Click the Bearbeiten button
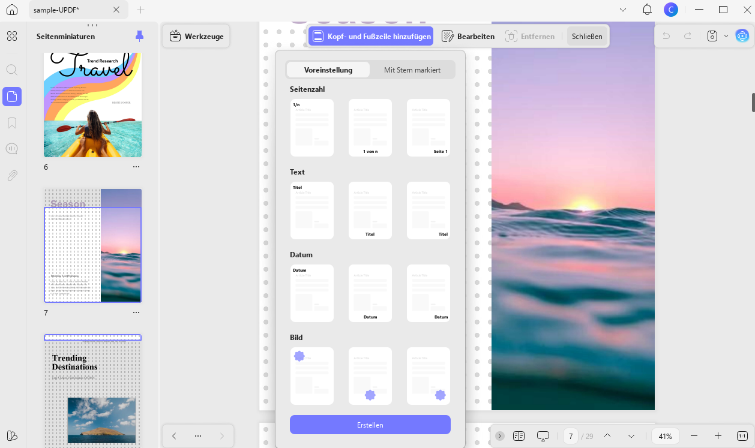The image size is (755, 448). point(468,36)
